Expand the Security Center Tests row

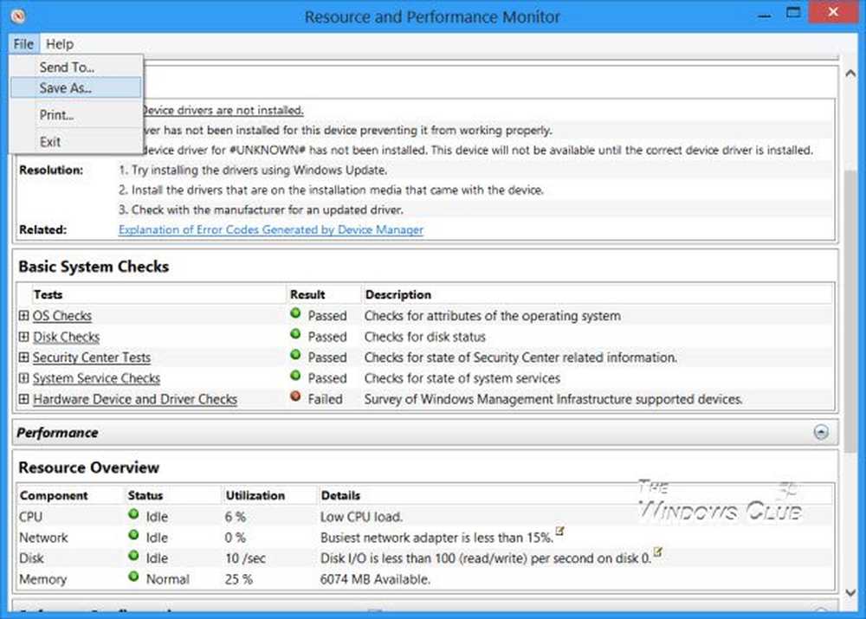[23, 358]
